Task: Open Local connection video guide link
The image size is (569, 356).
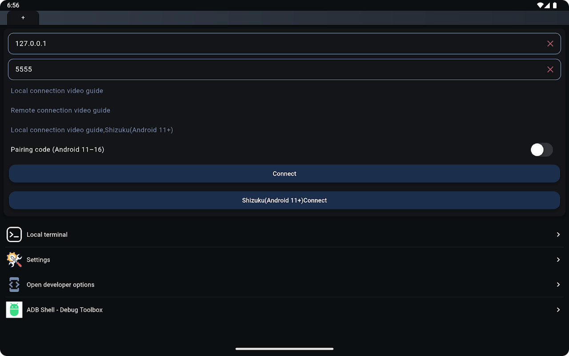Action: (57, 91)
